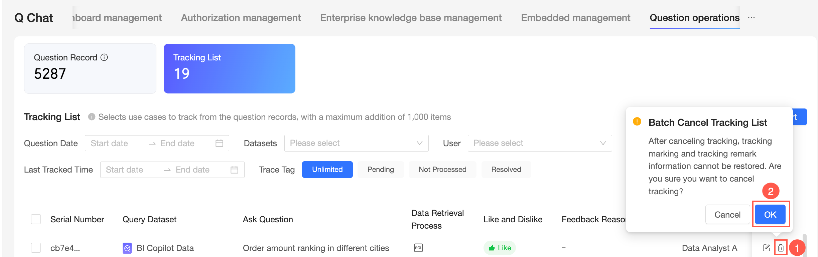Click Cancel in the confirmation popup
818x257 pixels.
(727, 215)
